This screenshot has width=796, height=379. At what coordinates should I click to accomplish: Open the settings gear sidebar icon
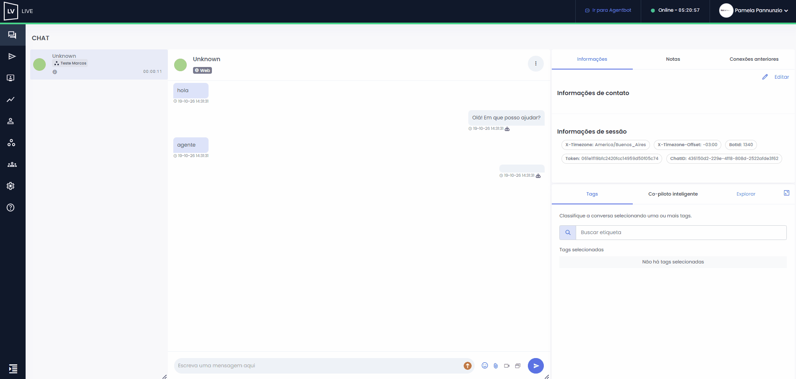click(x=11, y=186)
